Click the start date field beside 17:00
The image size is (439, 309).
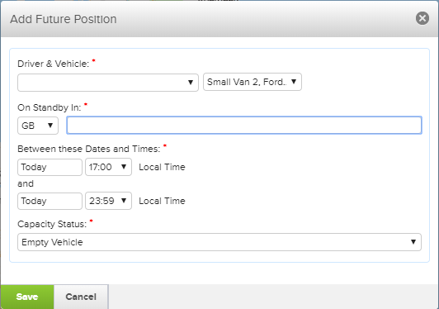pos(50,168)
